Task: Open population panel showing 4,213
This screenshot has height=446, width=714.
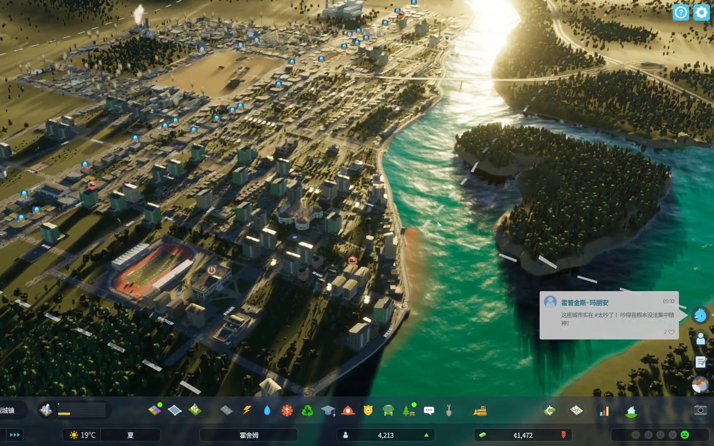Action: 386,435
